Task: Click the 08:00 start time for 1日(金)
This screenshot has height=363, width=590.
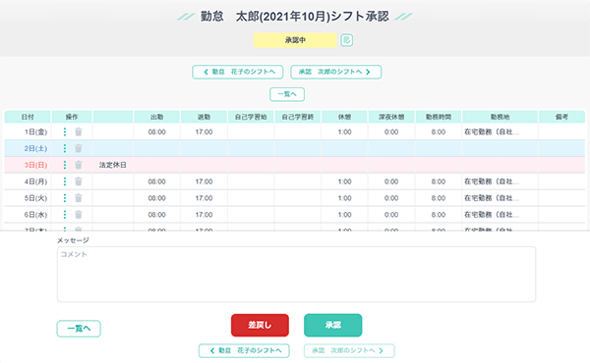Action: coord(157,132)
